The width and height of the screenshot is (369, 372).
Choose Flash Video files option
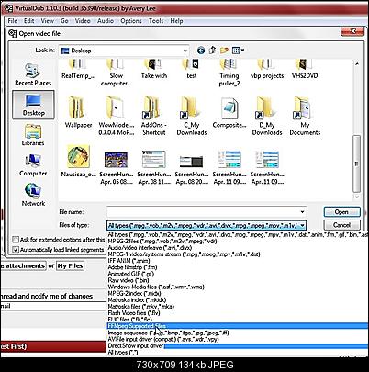[237, 313]
